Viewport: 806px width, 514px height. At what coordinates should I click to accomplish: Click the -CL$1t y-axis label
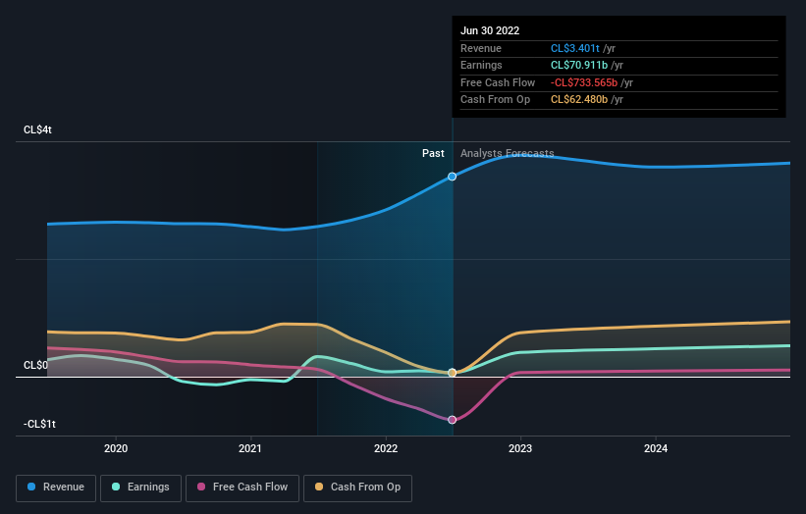pyautogui.click(x=39, y=424)
